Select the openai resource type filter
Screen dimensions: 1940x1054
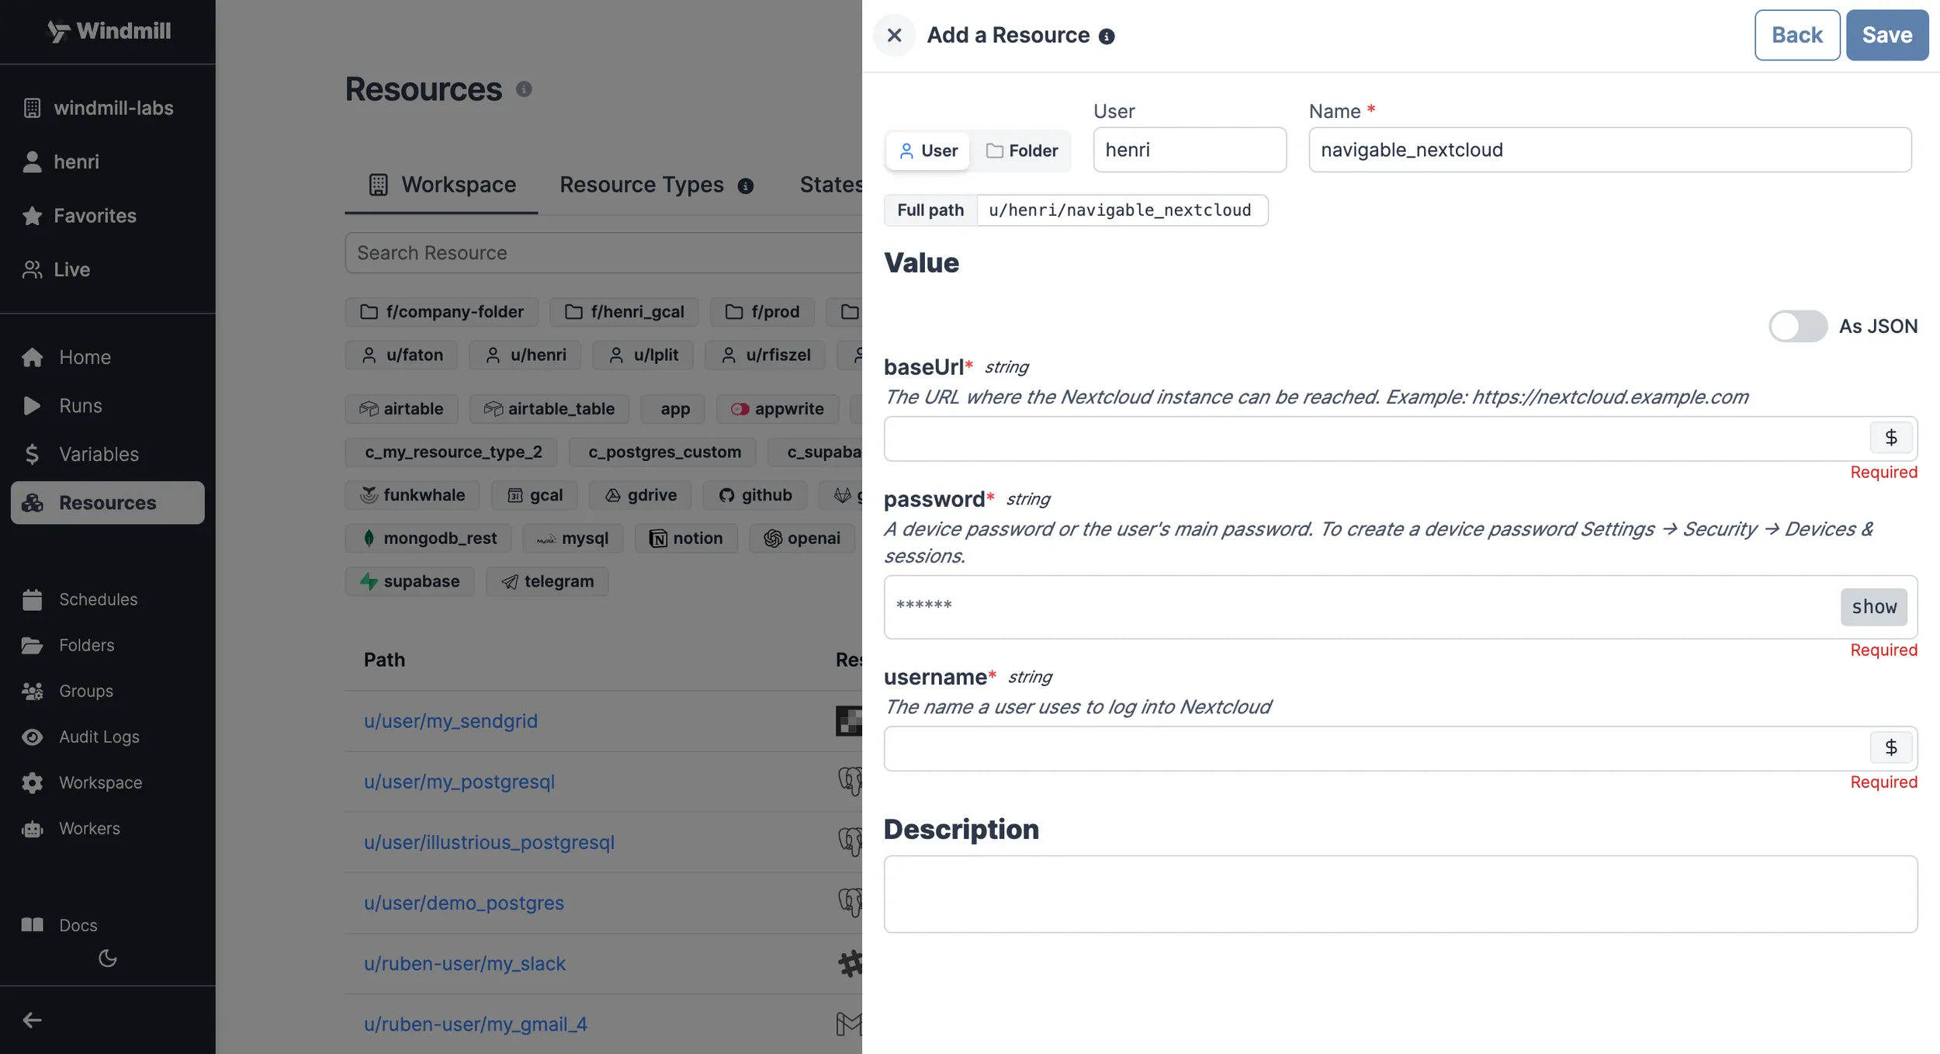click(x=802, y=538)
